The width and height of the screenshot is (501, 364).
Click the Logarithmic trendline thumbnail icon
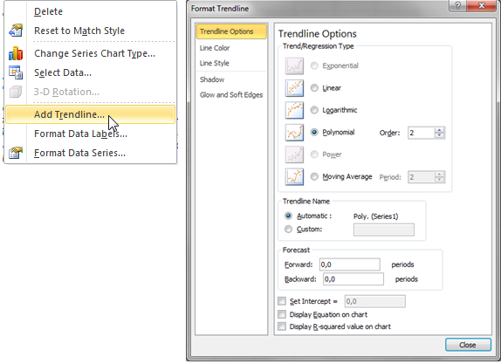[x=294, y=110]
